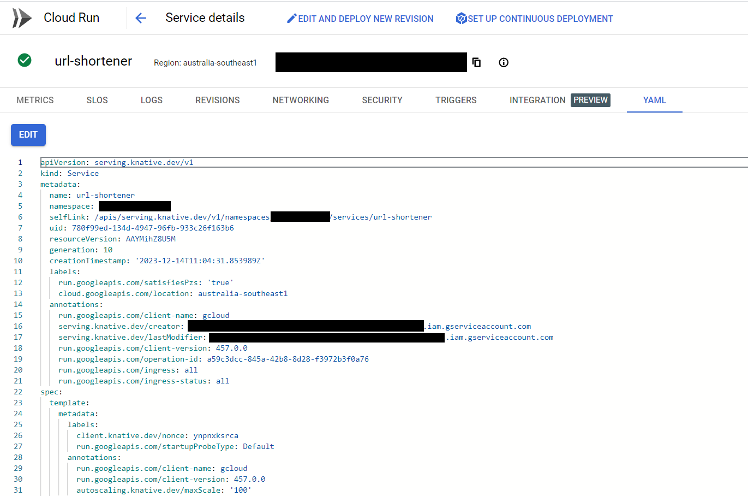Click the Cloud Run logo icon
Image resolution: width=748 pixels, height=496 pixels.
click(x=22, y=18)
